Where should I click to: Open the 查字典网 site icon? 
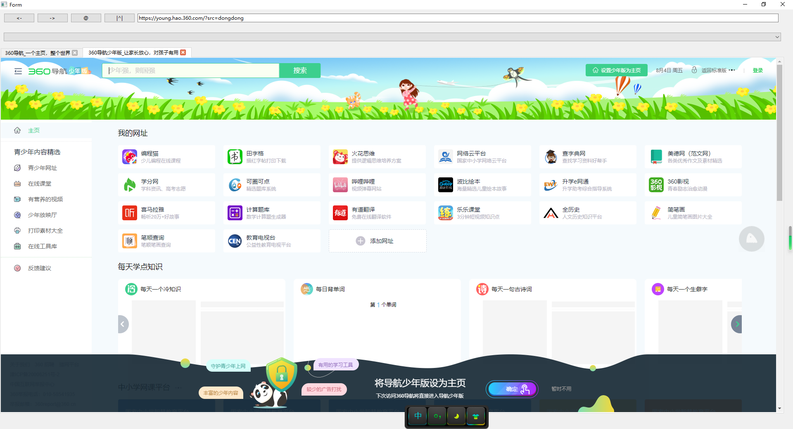551,157
